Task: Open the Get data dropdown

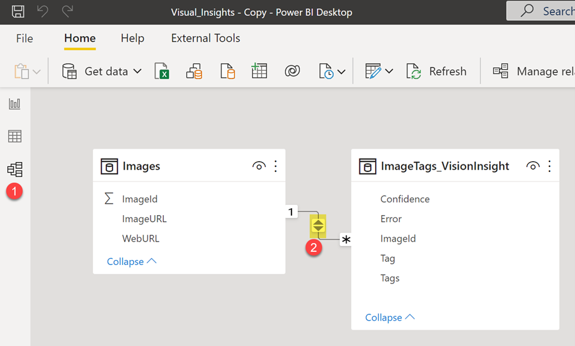Action: 137,71
